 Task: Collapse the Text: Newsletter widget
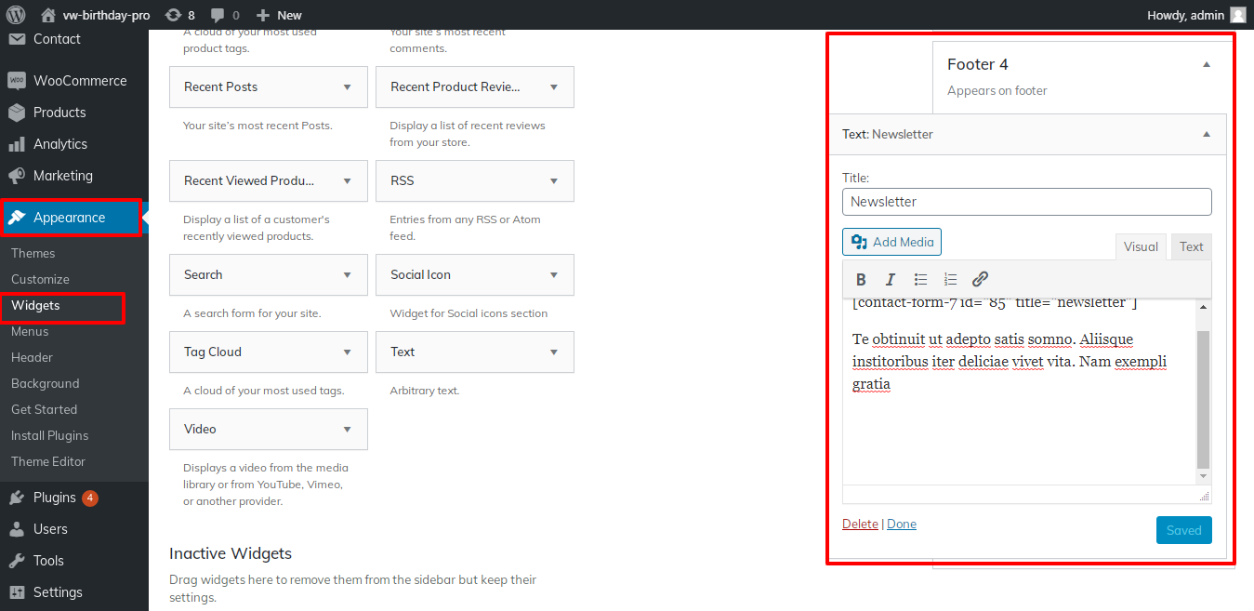(x=1206, y=135)
